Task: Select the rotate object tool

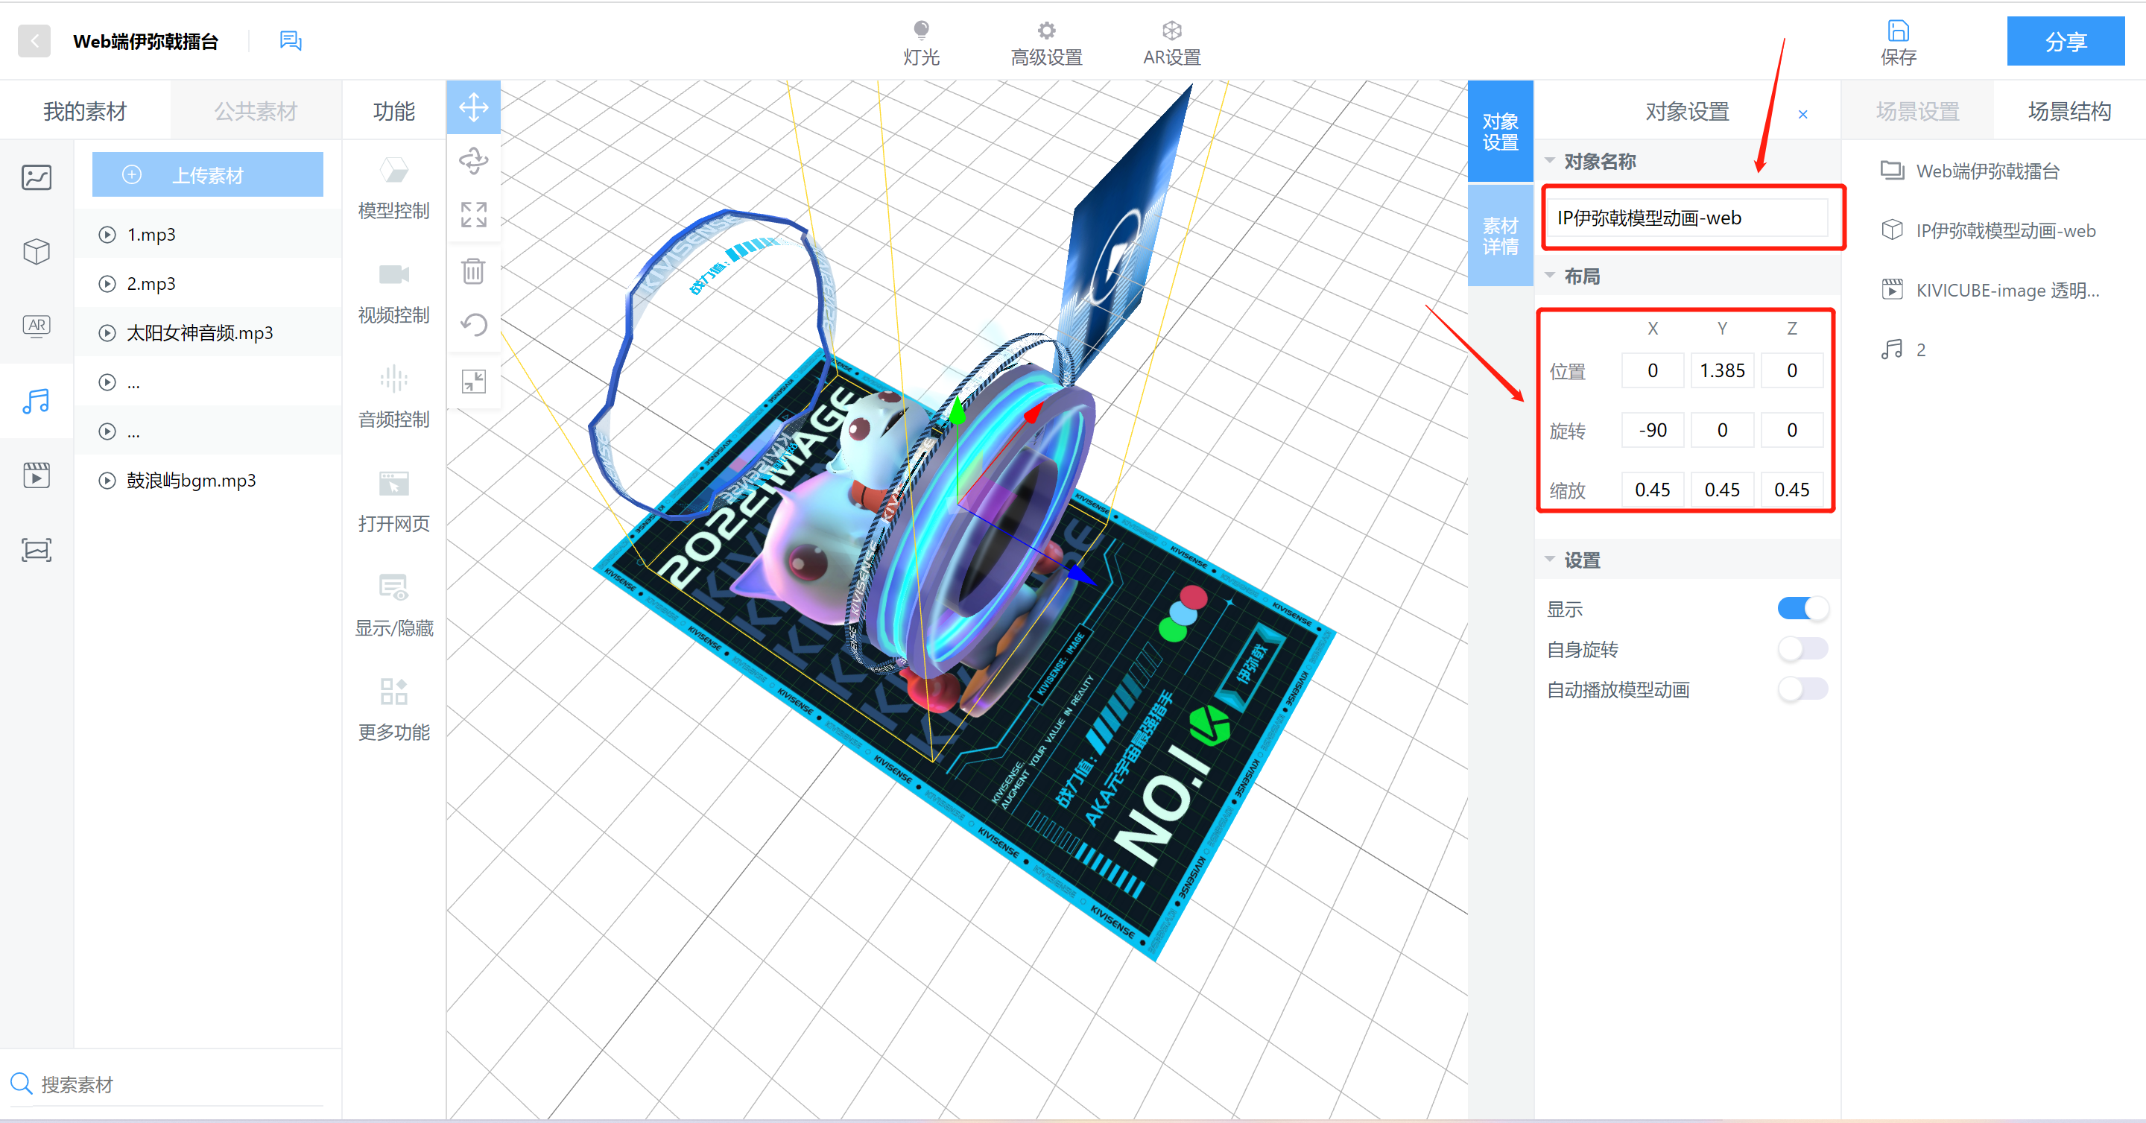Action: pos(473,160)
